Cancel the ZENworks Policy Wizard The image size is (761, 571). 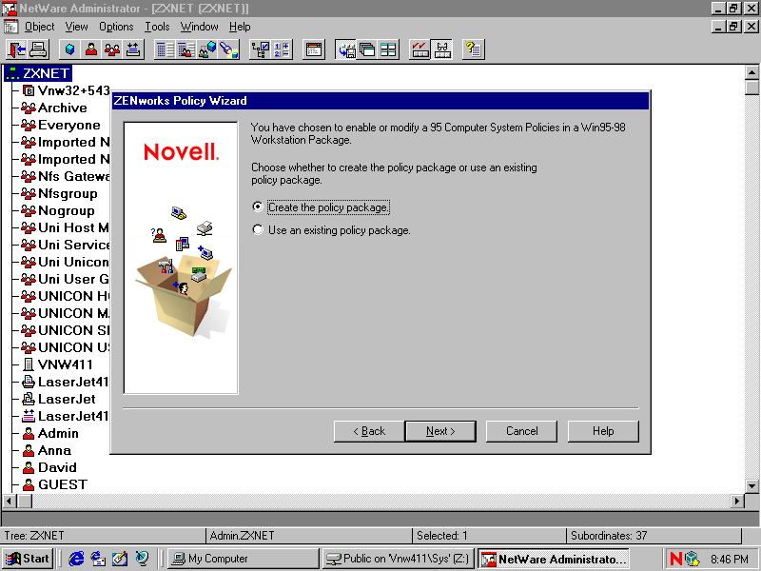[x=521, y=431]
